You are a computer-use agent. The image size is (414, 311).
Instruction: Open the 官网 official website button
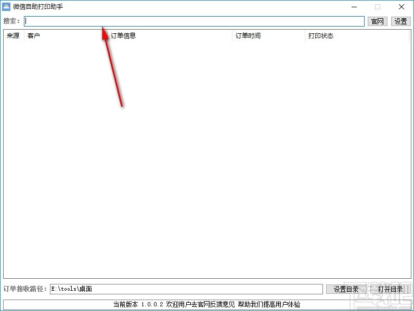[377, 21]
